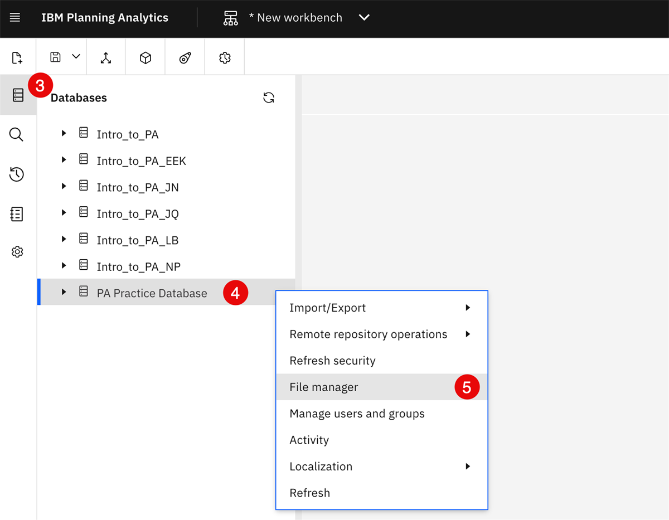669x520 pixels.
Task: Select the Intro_to_PA_JN tree row
Action: [166, 187]
